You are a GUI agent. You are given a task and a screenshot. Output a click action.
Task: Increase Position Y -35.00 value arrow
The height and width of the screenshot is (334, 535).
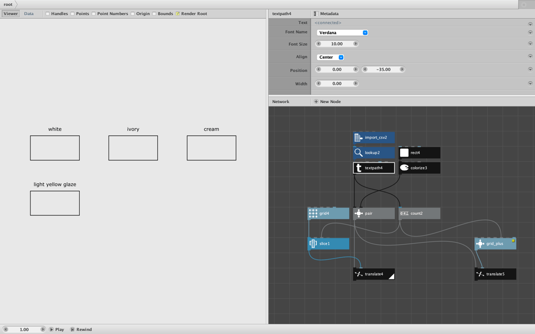[x=402, y=69]
